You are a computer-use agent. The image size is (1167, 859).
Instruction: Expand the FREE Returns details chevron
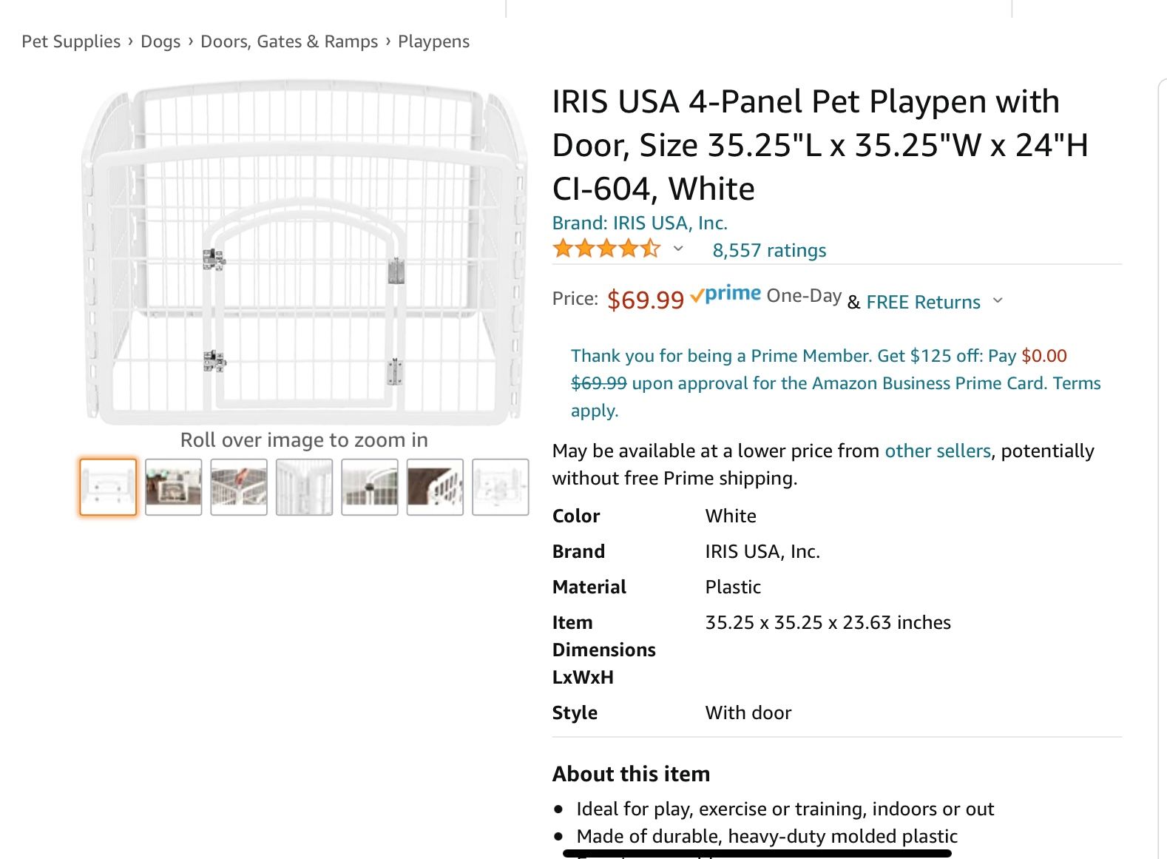click(998, 300)
